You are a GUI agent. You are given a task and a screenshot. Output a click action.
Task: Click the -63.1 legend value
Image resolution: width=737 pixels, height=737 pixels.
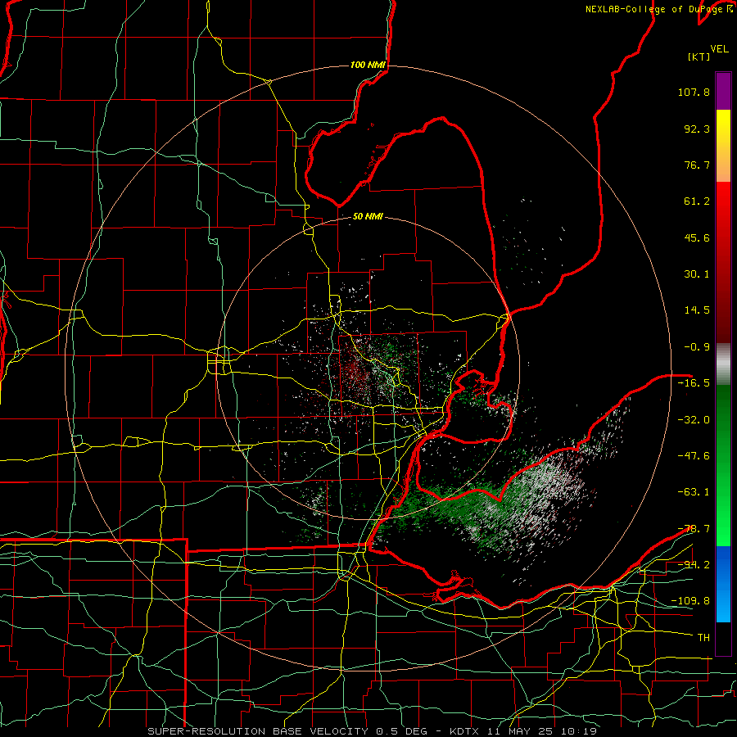pyautogui.click(x=694, y=492)
